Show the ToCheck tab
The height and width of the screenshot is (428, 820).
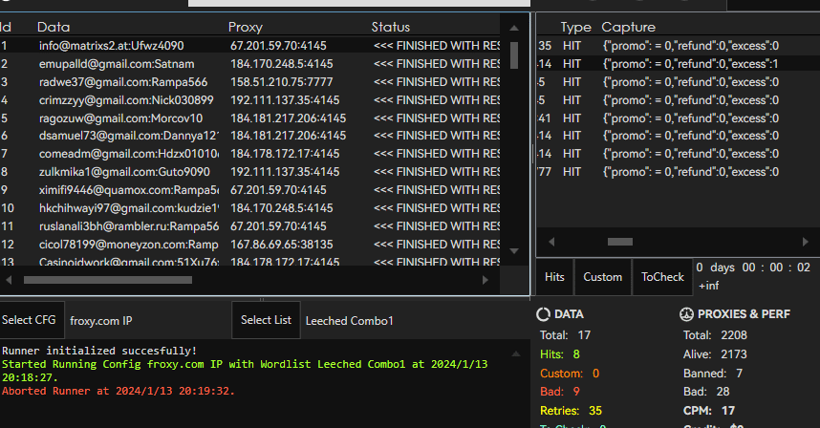pos(662,277)
